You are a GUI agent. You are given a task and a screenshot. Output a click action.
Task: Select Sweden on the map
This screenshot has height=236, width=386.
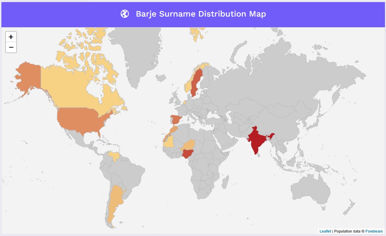[x=196, y=82]
